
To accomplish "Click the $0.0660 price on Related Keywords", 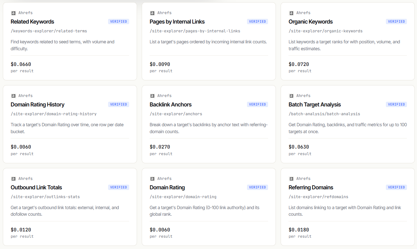I will click(21, 64).
